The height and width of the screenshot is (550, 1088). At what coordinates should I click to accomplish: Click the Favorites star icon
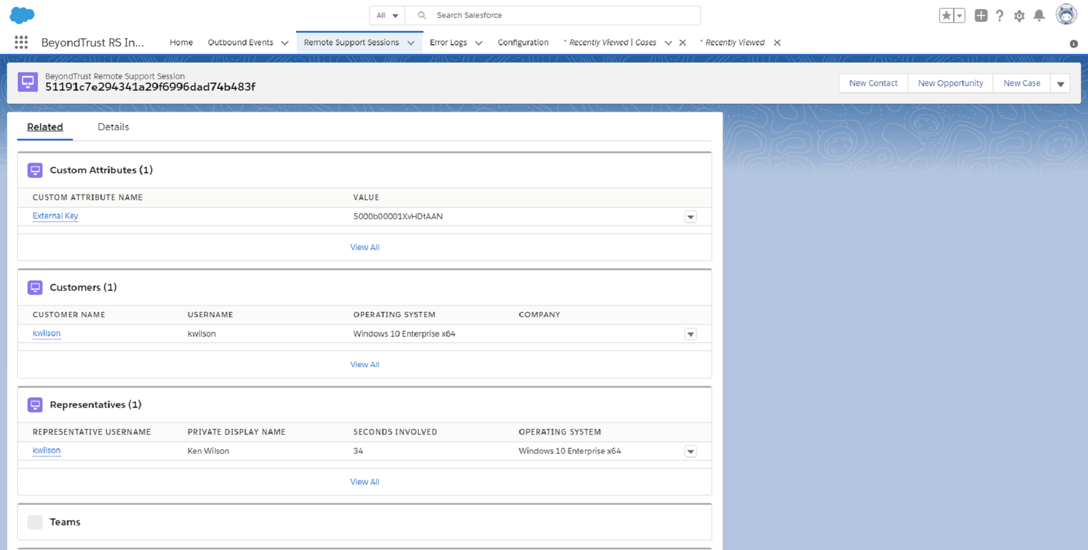(x=946, y=15)
